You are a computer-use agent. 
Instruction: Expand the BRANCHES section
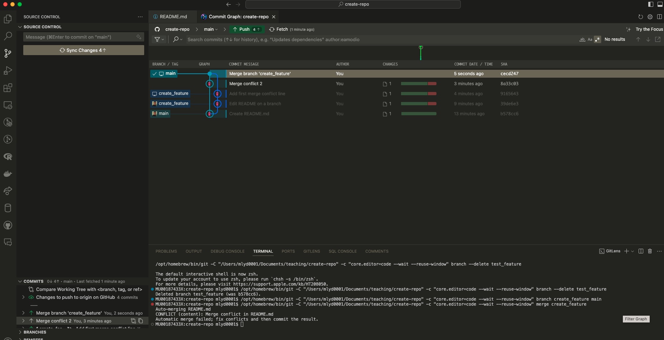pos(35,332)
